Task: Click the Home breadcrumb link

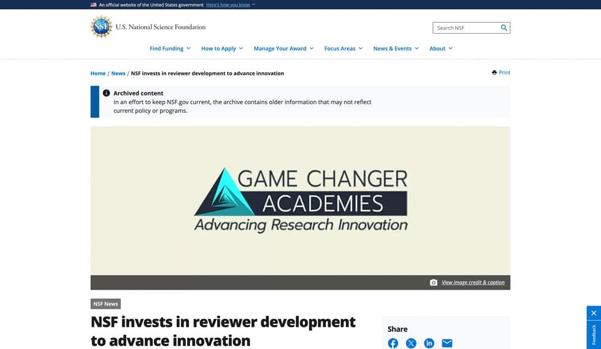Action: (98, 73)
